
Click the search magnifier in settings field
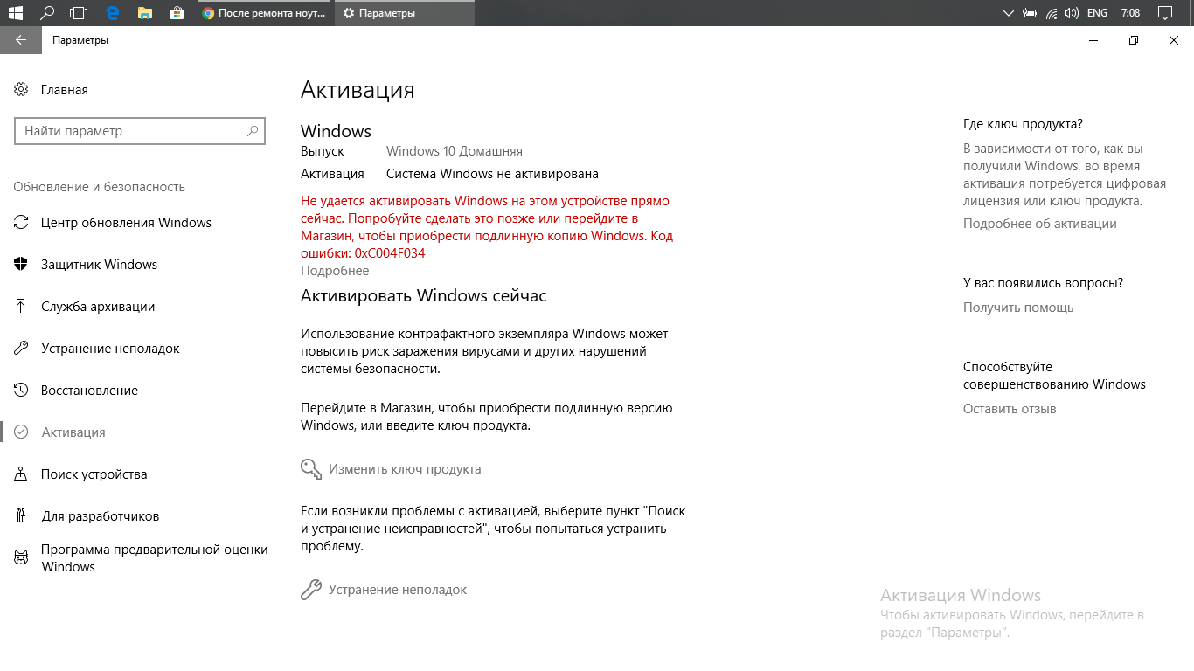(x=253, y=131)
